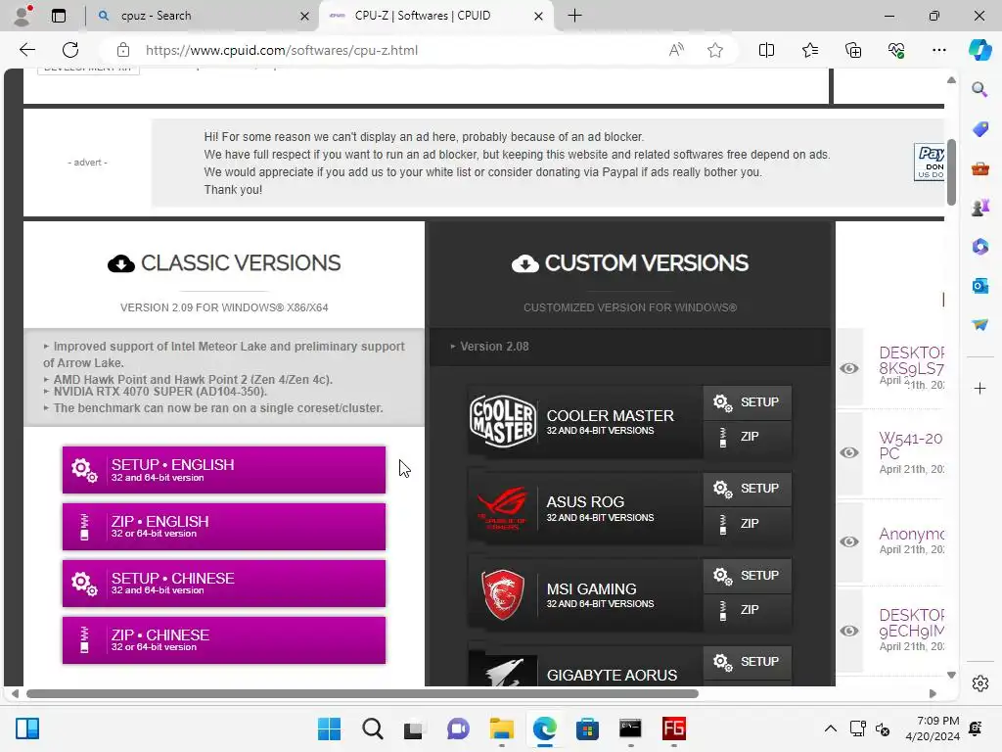Viewport: 1002px width, 752px height.
Task: Click ASUS ROG ZIP button
Action: tap(747, 524)
